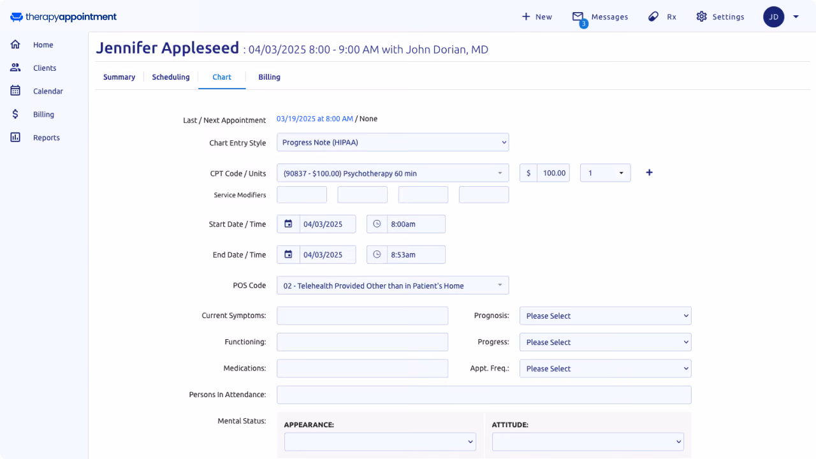Viewport: 816px width, 459px height.
Task: Open Reports in the sidebar
Action: (x=47, y=138)
